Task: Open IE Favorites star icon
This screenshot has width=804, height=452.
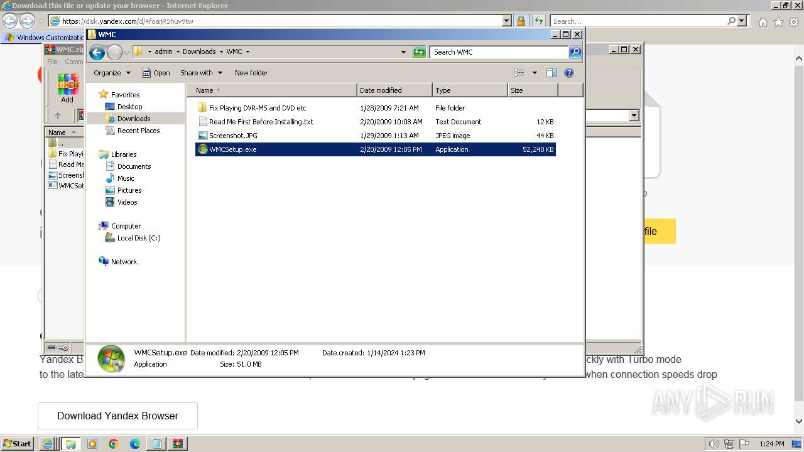Action: click(x=778, y=21)
